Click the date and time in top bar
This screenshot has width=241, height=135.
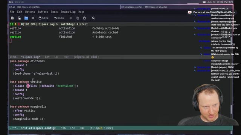click(x=220, y=2)
